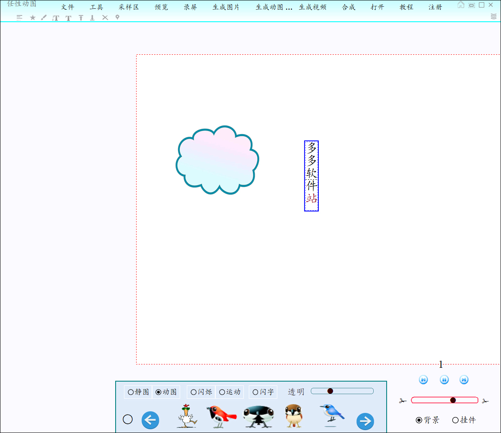Click the cloud shape on canvas
The image size is (501, 433).
(217, 160)
